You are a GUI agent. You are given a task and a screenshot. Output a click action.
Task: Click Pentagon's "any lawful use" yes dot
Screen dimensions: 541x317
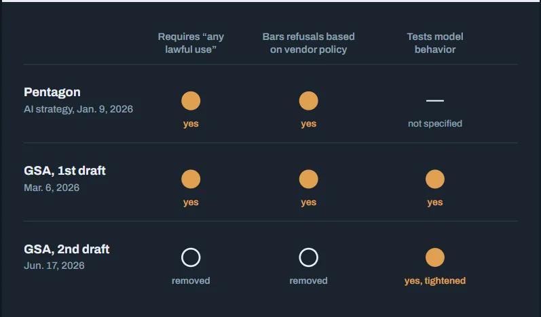click(191, 101)
